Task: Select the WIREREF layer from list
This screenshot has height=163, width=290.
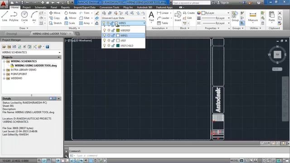Action: [123, 30]
